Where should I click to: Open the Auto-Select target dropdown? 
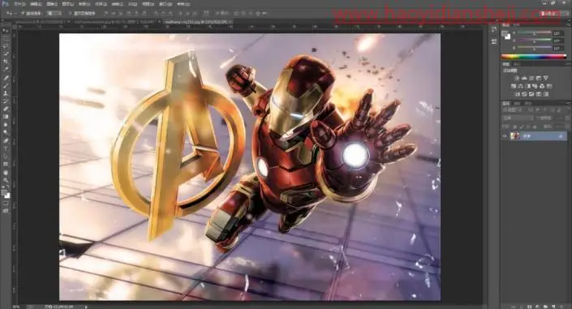[54, 13]
